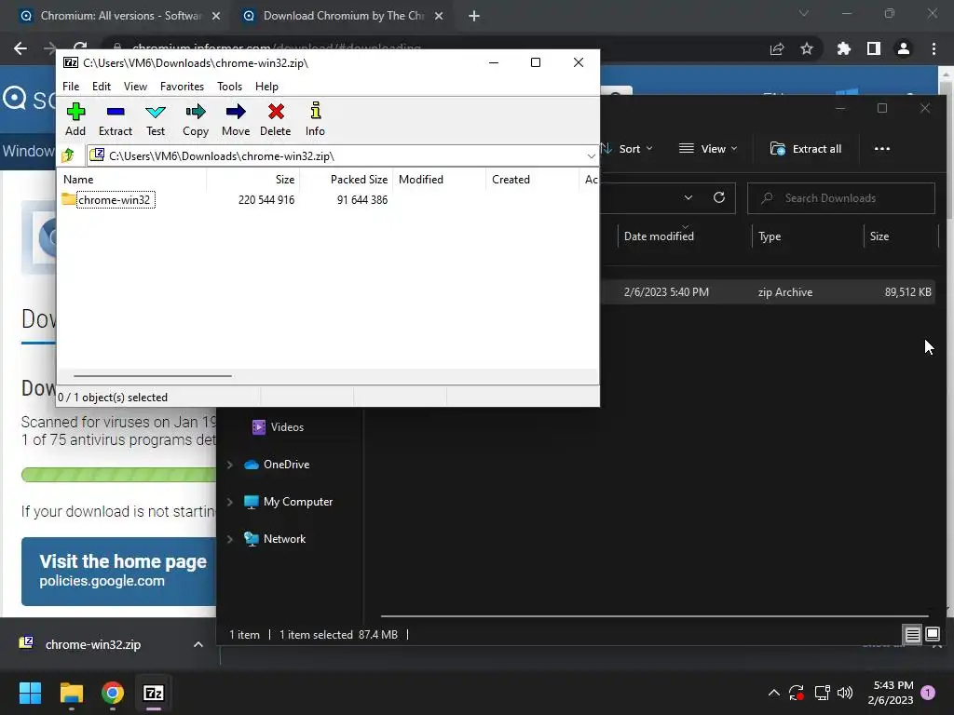Click the 7-Zip address path field

click(341, 156)
